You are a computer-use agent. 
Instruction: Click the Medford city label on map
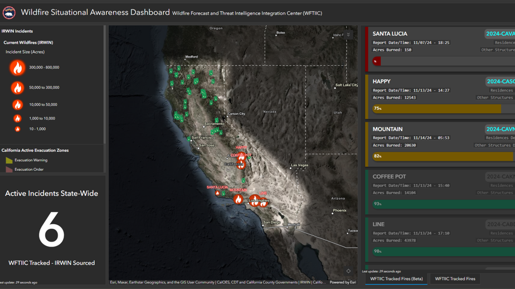point(192,57)
